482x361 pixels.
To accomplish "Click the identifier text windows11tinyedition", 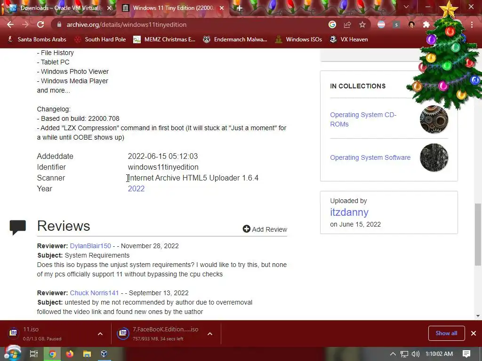I will (163, 167).
